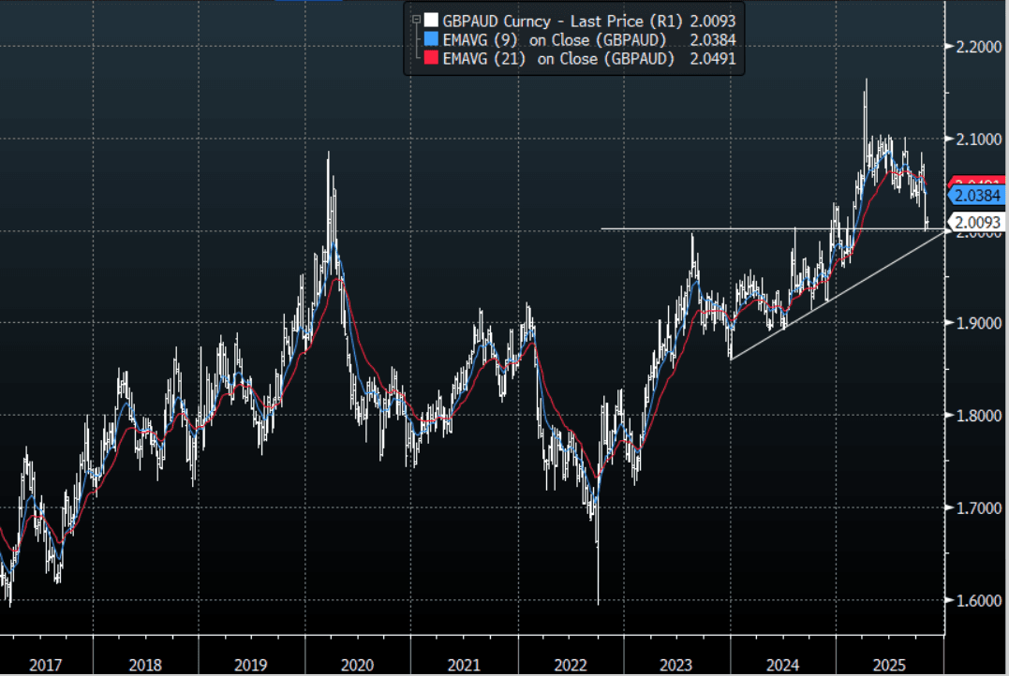1009x676 pixels.
Task: Select the EMAVG (9) on Close legend entry
Action: pyautogui.click(x=554, y=40)
